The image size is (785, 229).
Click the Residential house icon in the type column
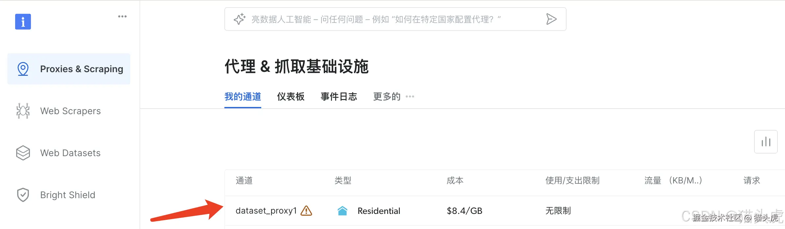coord(343,211)
